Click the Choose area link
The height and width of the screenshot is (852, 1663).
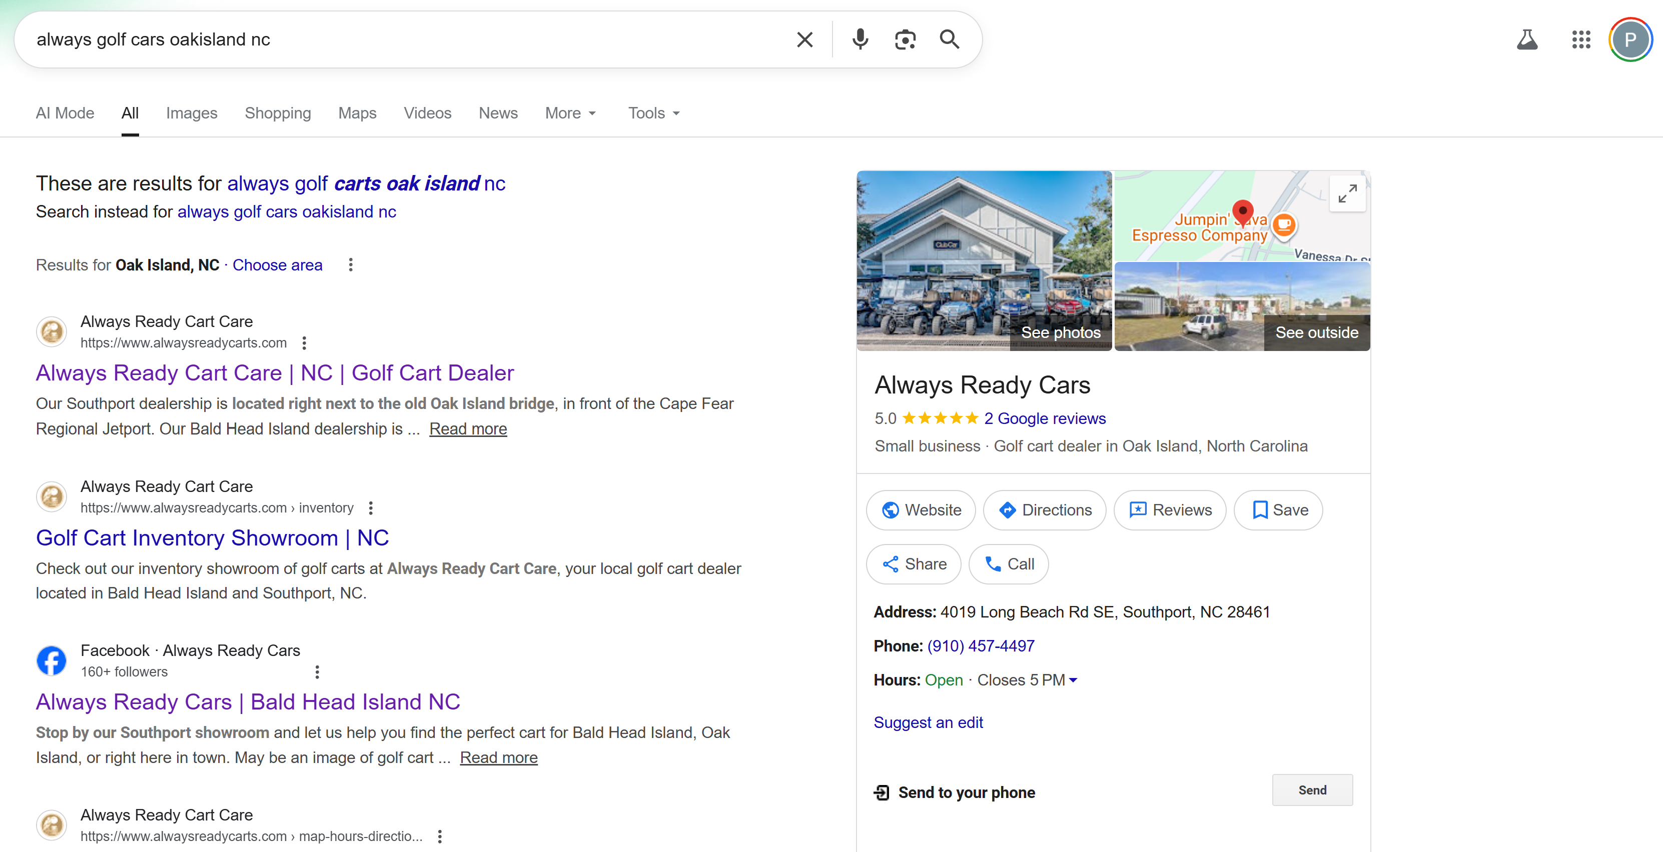[x=278, y=265]
